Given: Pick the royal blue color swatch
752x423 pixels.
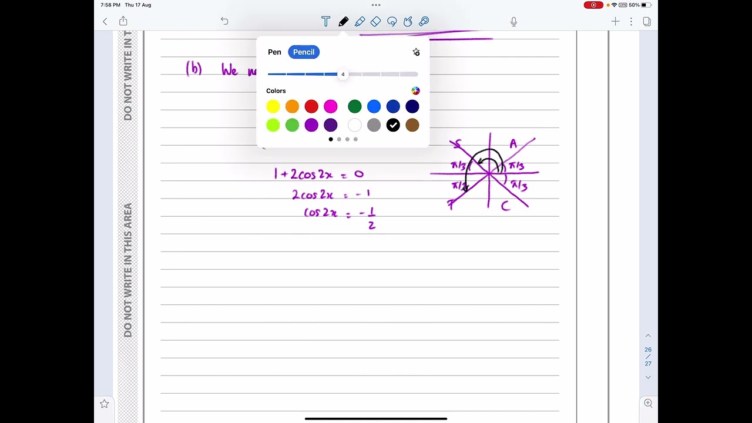Looking at the screenshot, I should pos(393,106).
